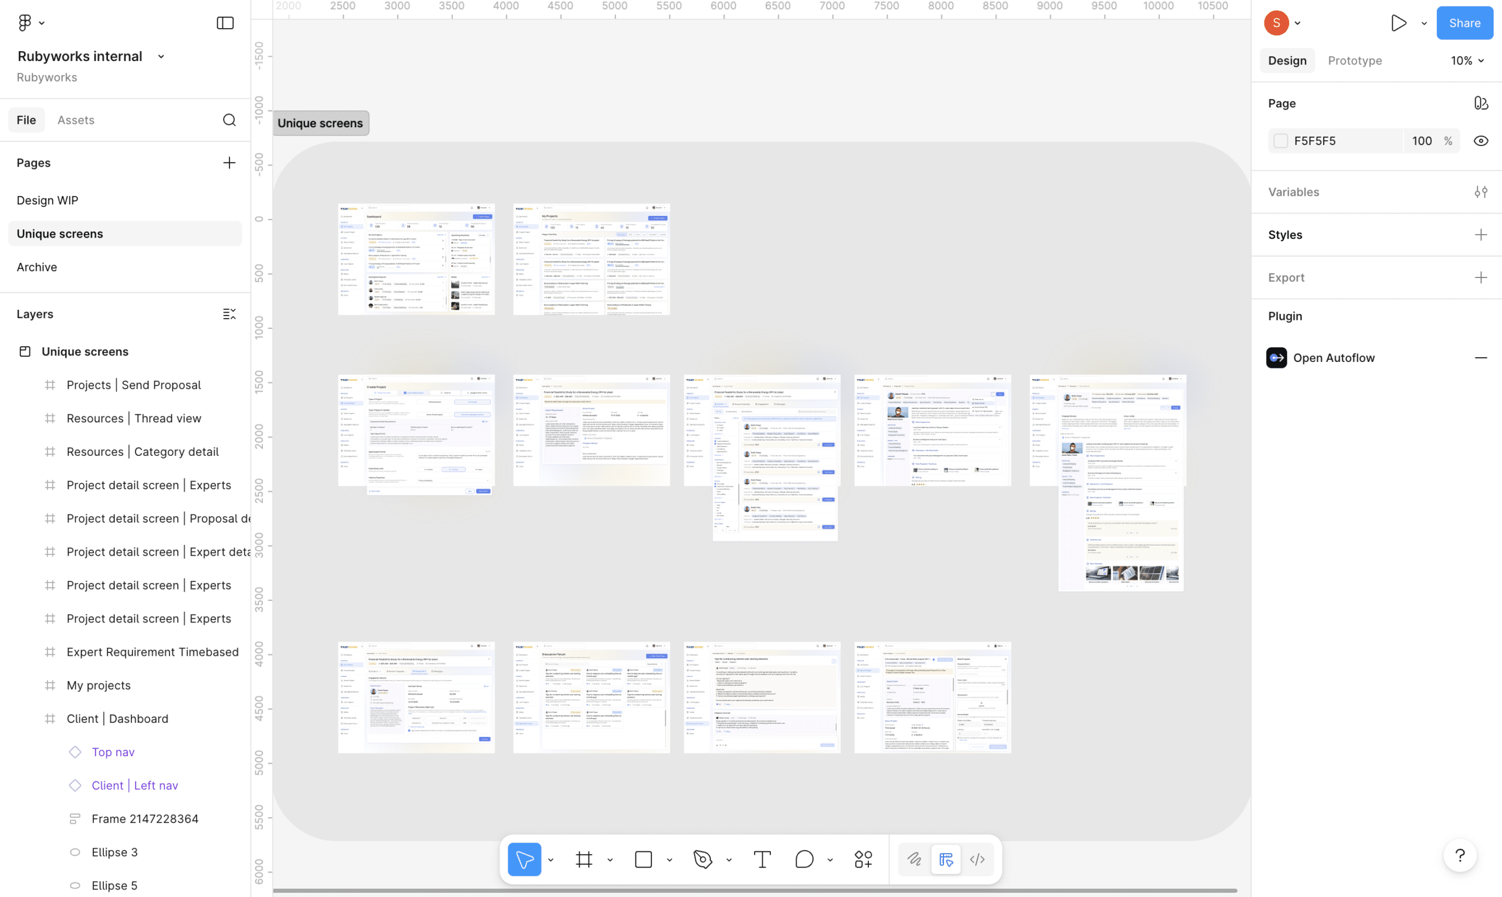The image size is (1502, 897).
Task: Open the main menu chevron
Action: [42, 23]
